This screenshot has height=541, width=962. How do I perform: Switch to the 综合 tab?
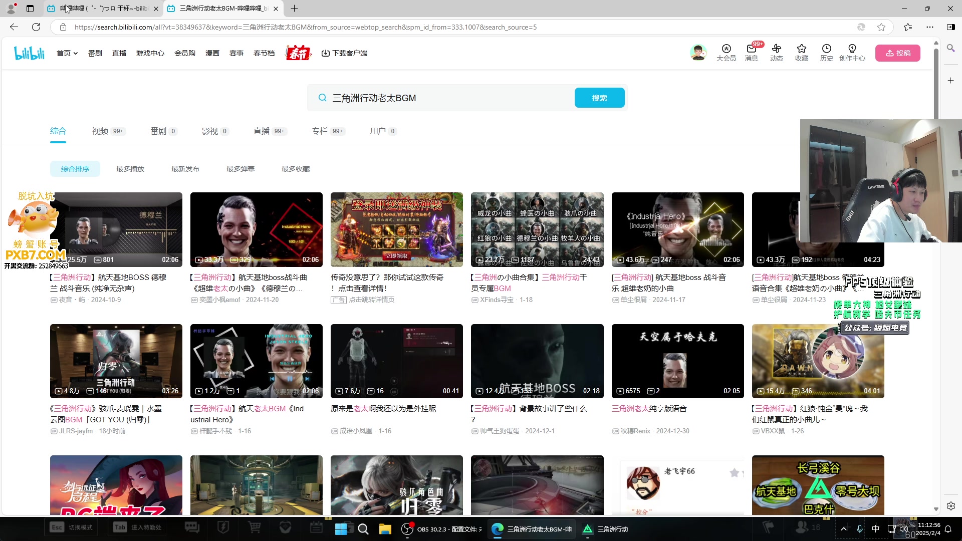coord(58,131)
